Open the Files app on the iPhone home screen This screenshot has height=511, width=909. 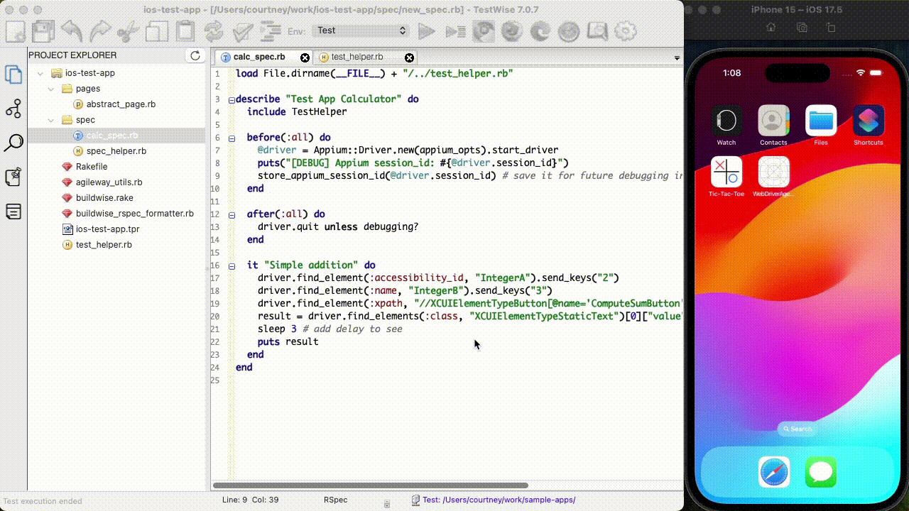point(820,122)
